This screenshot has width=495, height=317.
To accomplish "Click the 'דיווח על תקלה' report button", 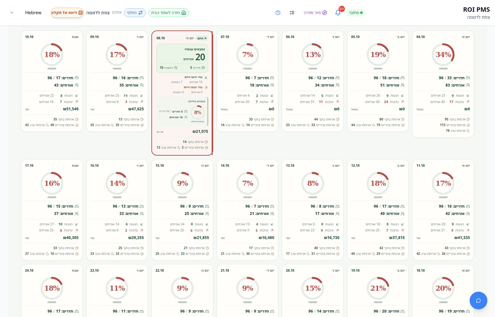I will [x=67, y=13].
